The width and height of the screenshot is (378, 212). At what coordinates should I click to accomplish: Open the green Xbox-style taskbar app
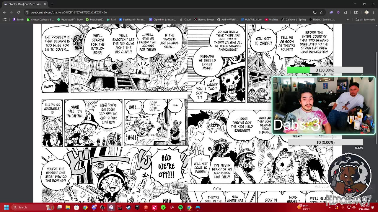(x=163, y=207)
